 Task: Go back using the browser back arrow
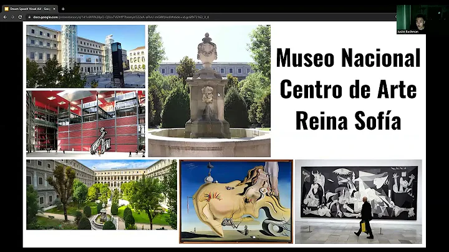[x=5, y=17]
